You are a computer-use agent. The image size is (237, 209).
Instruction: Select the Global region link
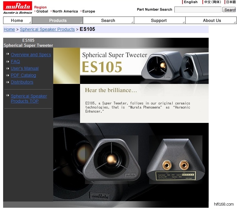click(42, 11)
